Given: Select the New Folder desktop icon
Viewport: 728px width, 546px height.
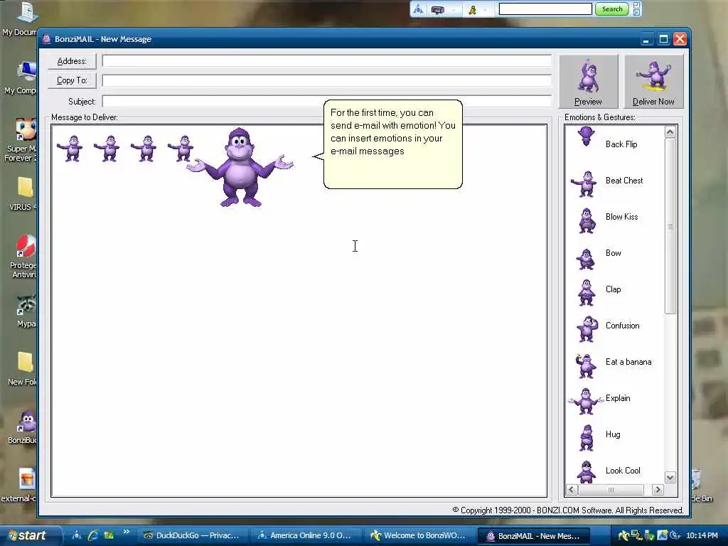Looking at the screenshot, I should (22, 369).
